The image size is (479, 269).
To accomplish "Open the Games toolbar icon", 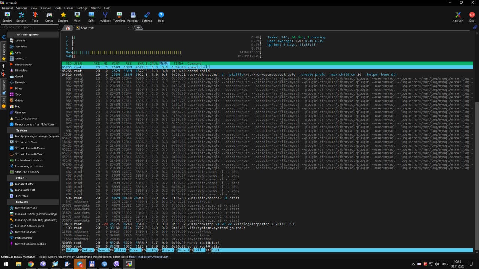I will (x=49, y=17).
